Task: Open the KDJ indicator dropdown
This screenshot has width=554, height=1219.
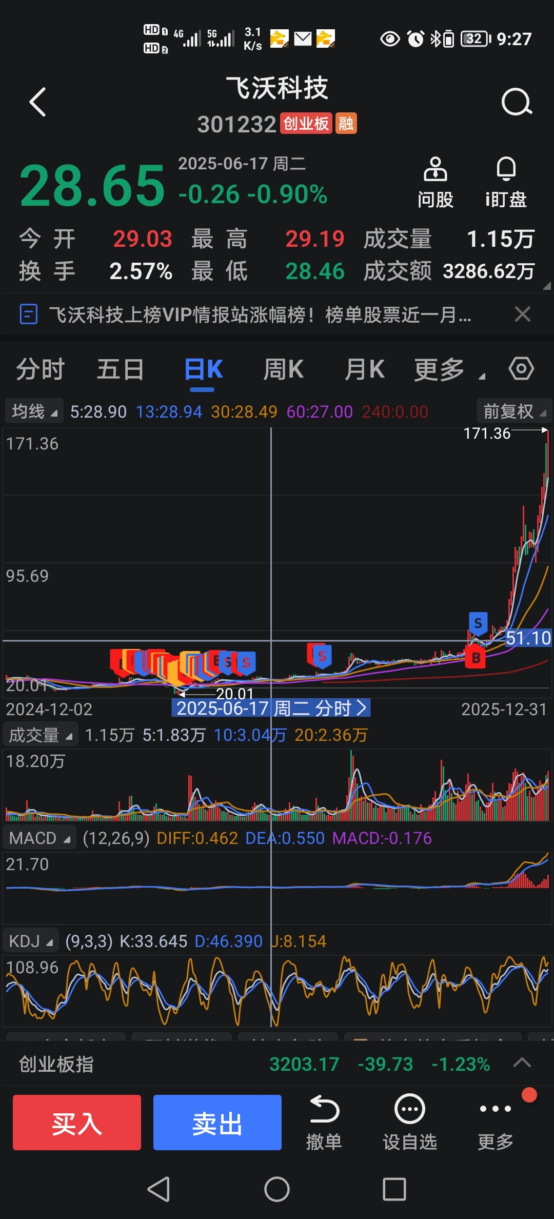Action: click(x=31, y=941)
